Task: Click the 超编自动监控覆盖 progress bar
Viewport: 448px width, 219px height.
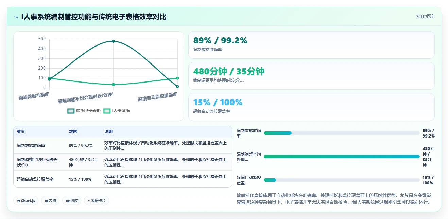Action: [x=342, y=180]
